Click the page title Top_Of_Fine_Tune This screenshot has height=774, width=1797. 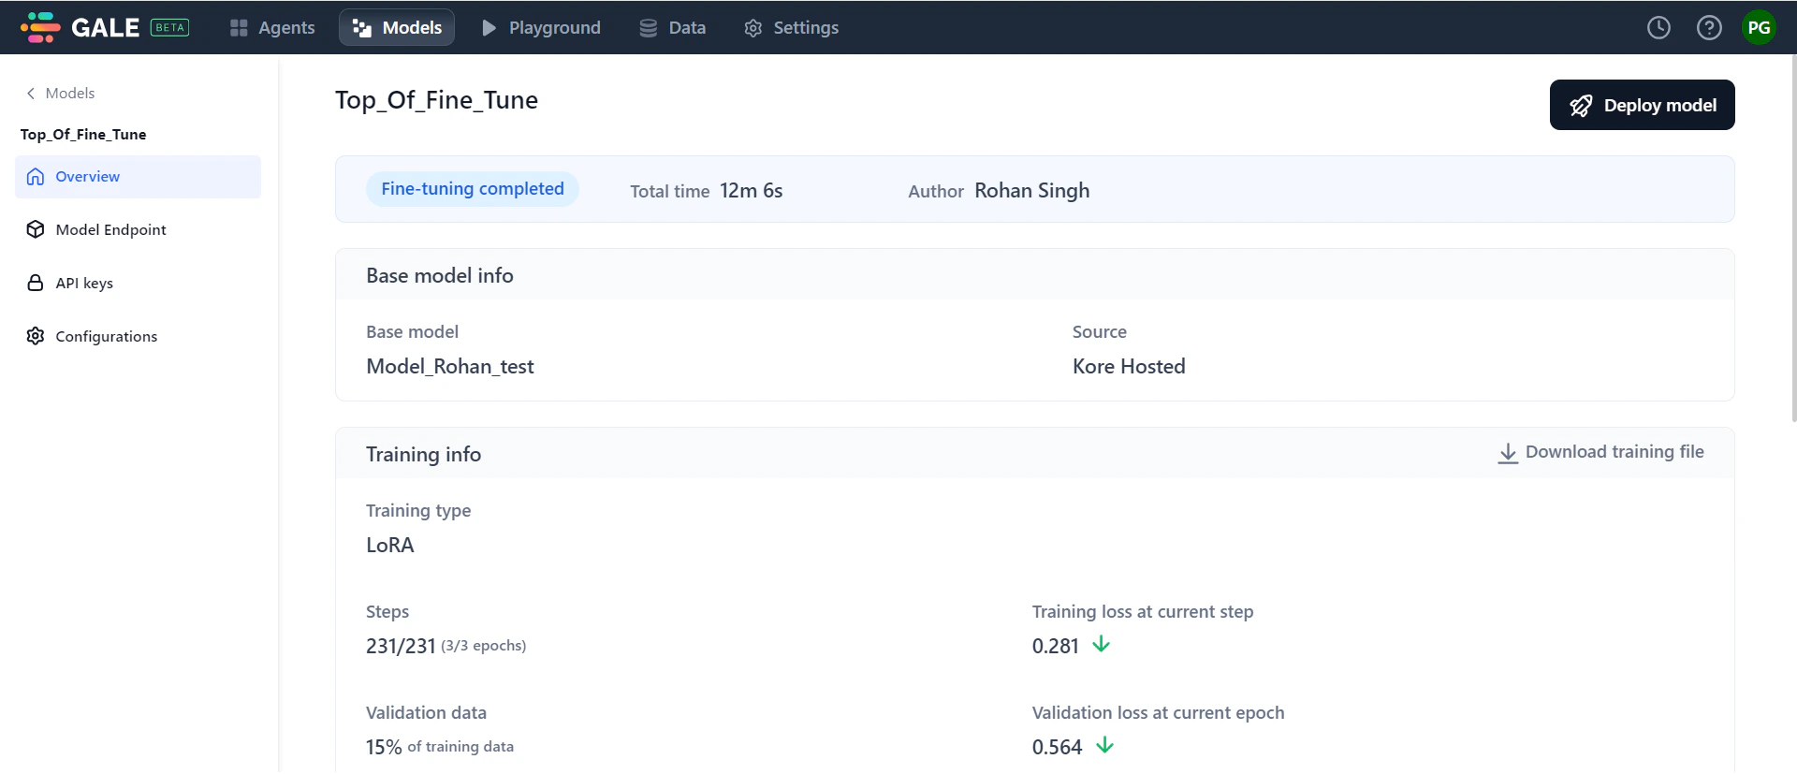click(436, 100)
